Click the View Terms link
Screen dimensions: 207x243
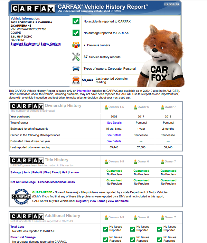98,201
